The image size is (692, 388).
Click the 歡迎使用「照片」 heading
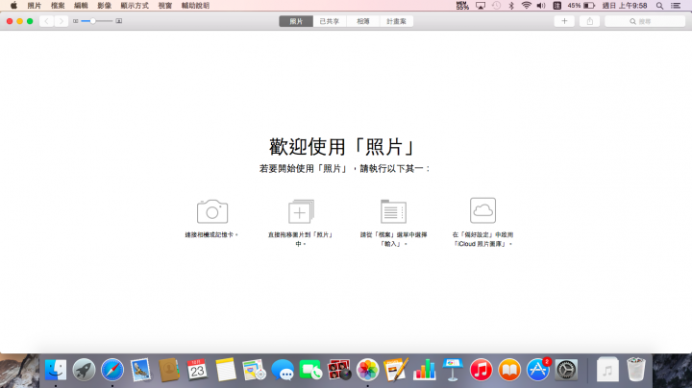pos(342,147)
